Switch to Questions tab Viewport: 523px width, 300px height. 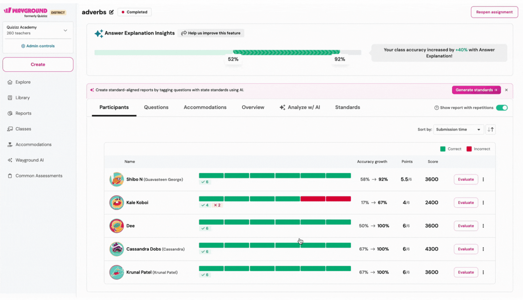[156, 107]
